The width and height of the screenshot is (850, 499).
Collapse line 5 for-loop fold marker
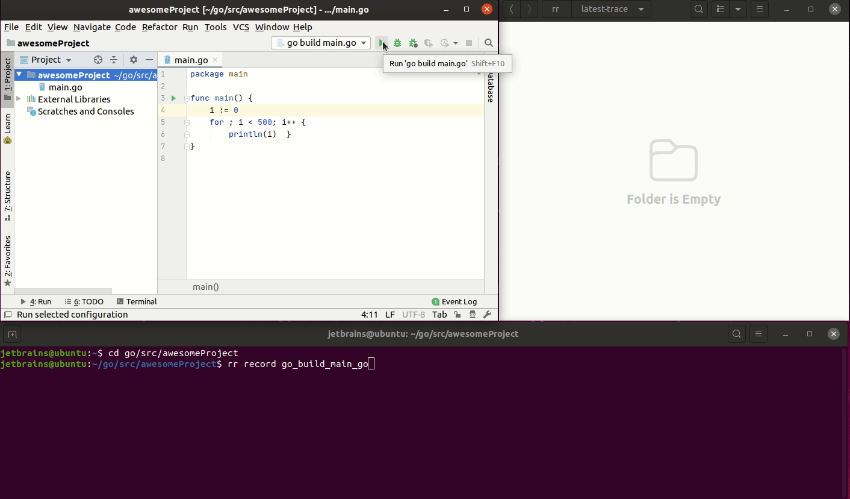pos(187,122)
